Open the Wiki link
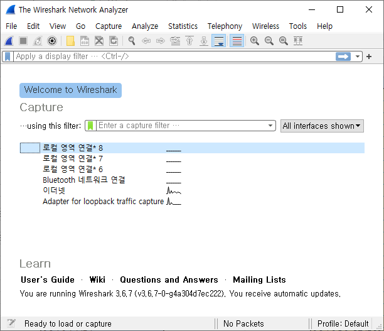Viewport: 384px width, 331px height. point(97,279)
